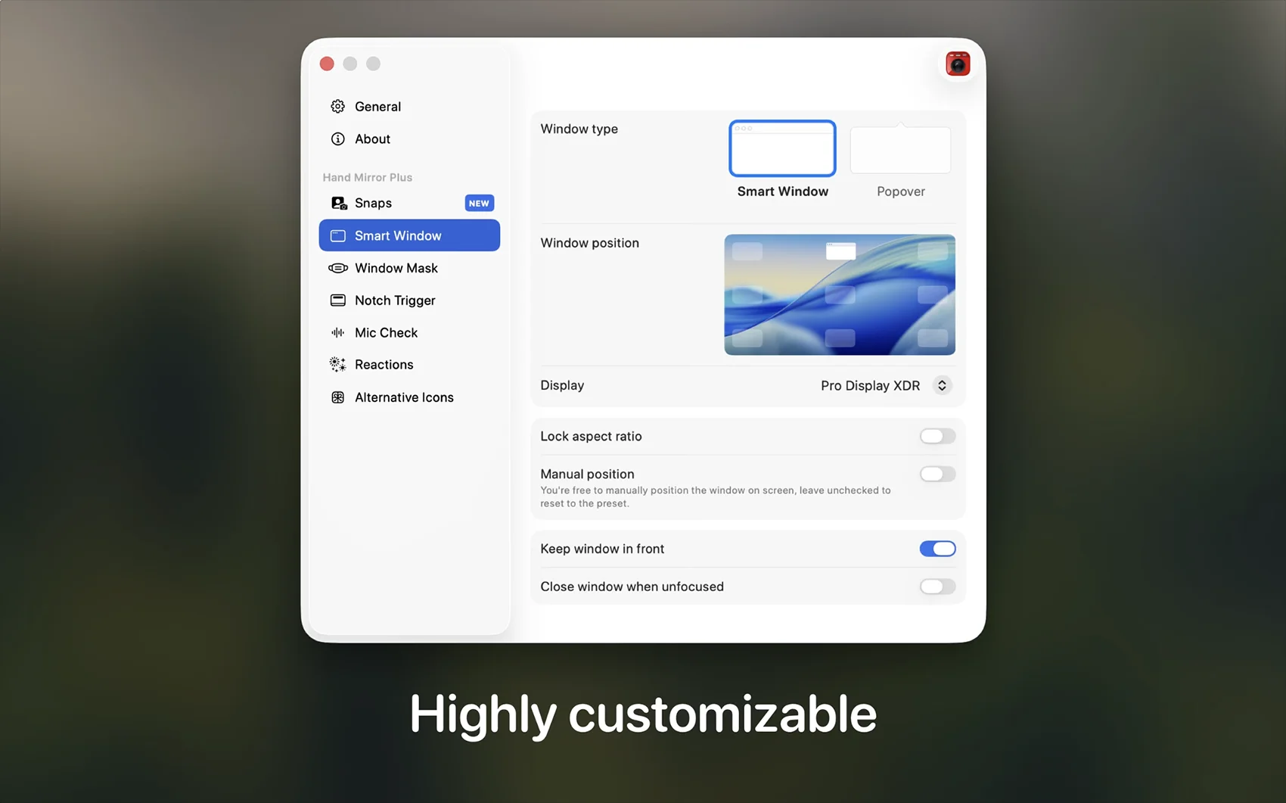The image size is (1286, 803).
Task: Open Snaps via its camera icon
Action: coord(338,204)
